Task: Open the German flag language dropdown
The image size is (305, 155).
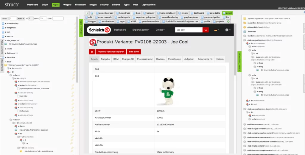Action: click(217, 30)
